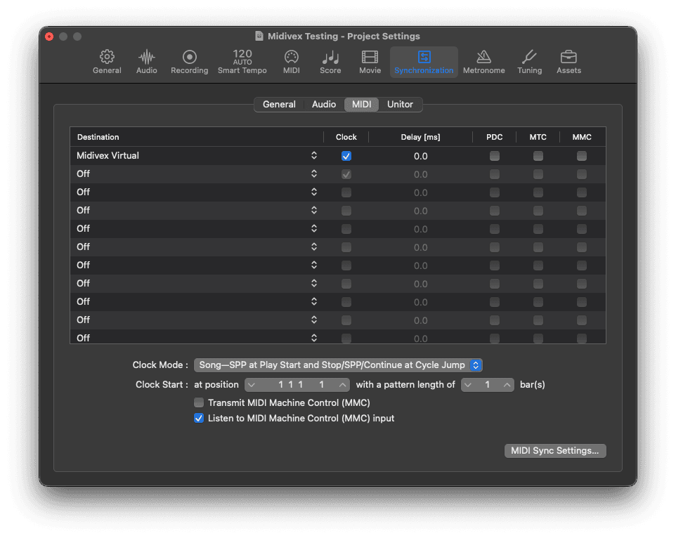Open the Smart Tempo settings pane

click(x=242, y=62)
